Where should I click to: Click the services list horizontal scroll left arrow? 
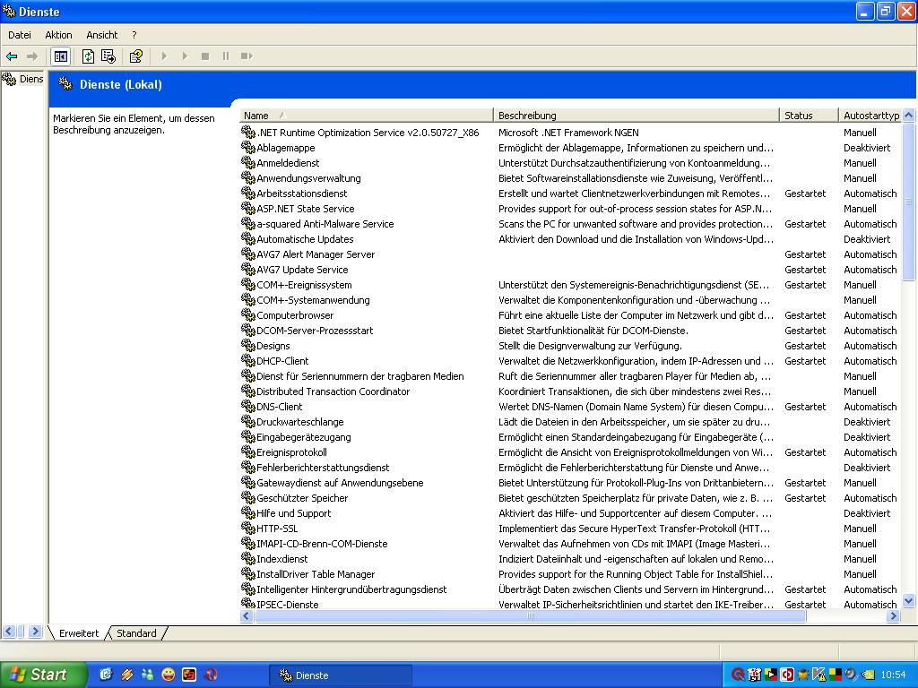click(x=247, y=615)
